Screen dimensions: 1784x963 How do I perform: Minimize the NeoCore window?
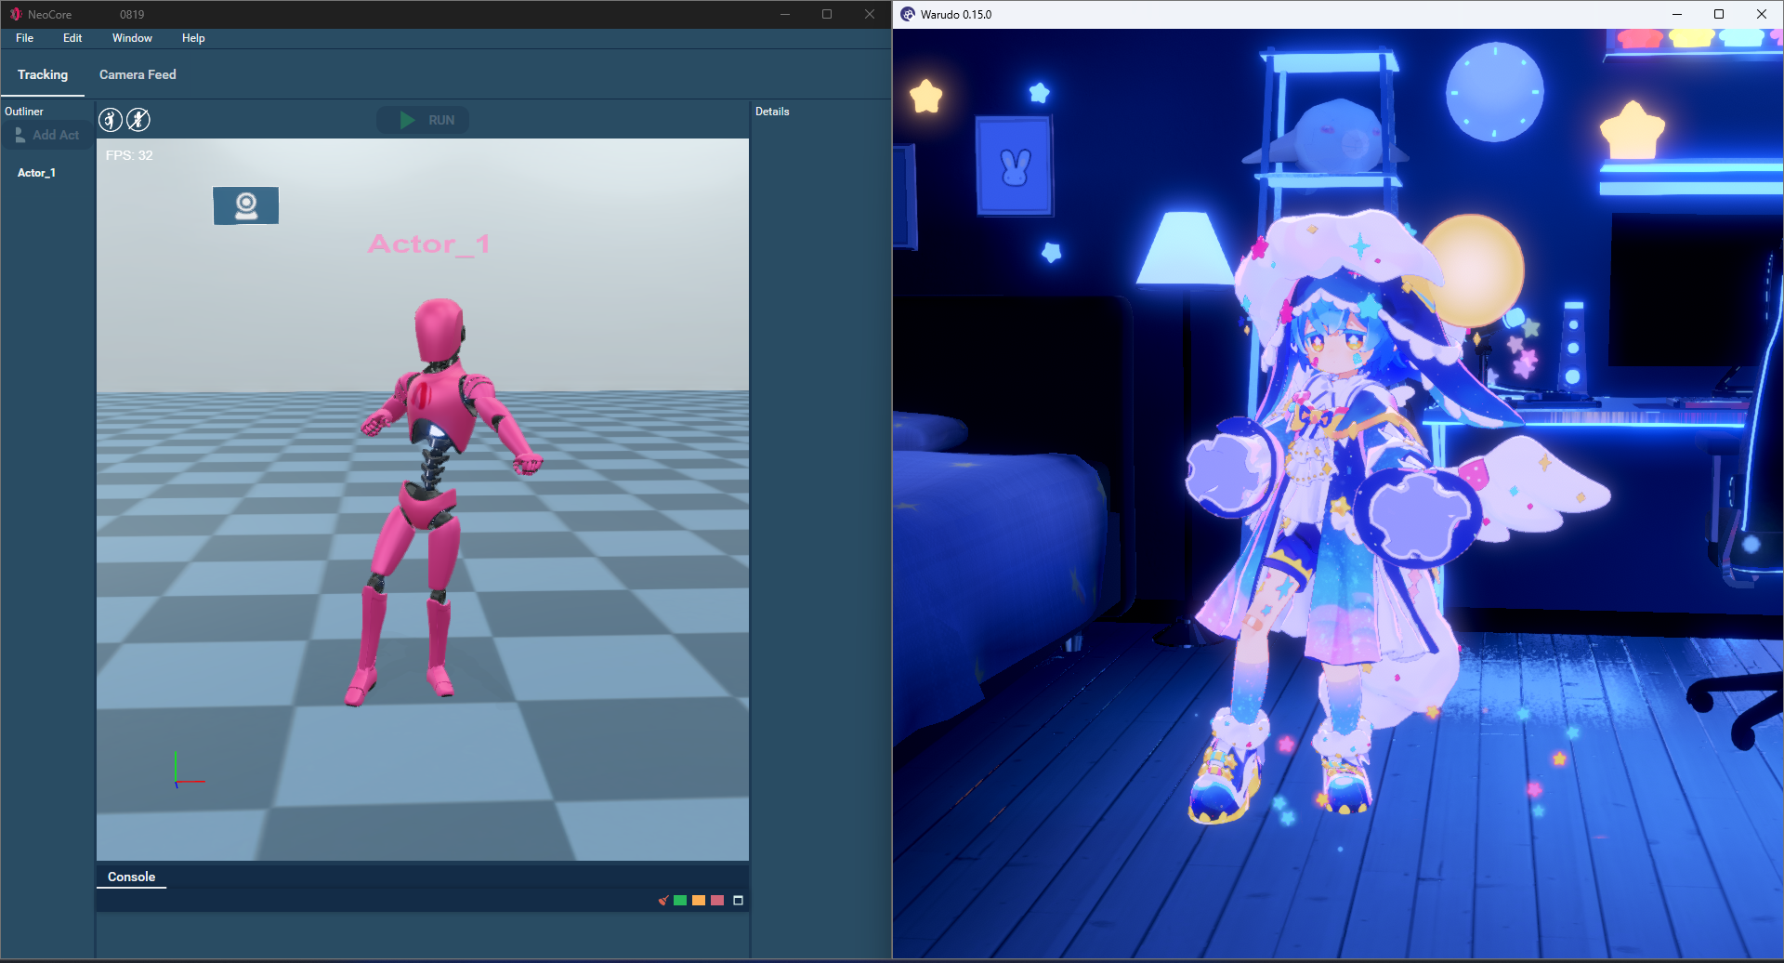coord(785,14)
